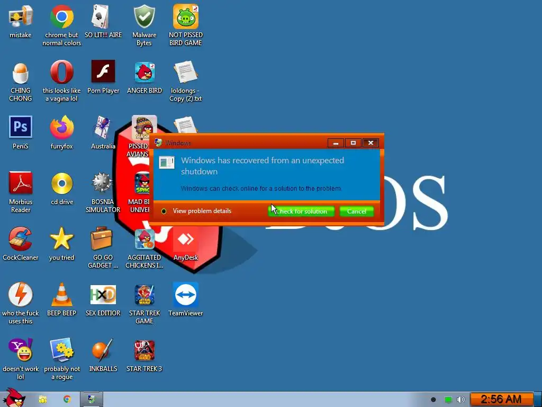Screen dimensions: 542x407
Task: Select the CHING CHONG egg icon
Action: coord(21,73)
